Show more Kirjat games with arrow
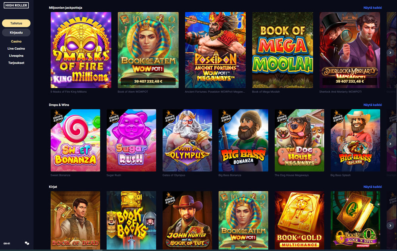Image resolution: width=397 pixels, height=251 pixels. [390, 226]
